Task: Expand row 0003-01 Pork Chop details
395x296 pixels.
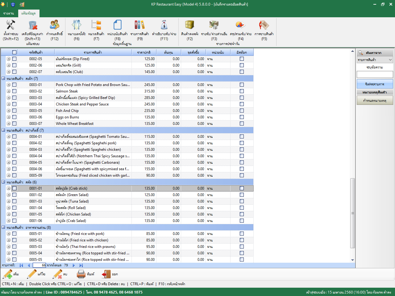Action: (8, 85)
